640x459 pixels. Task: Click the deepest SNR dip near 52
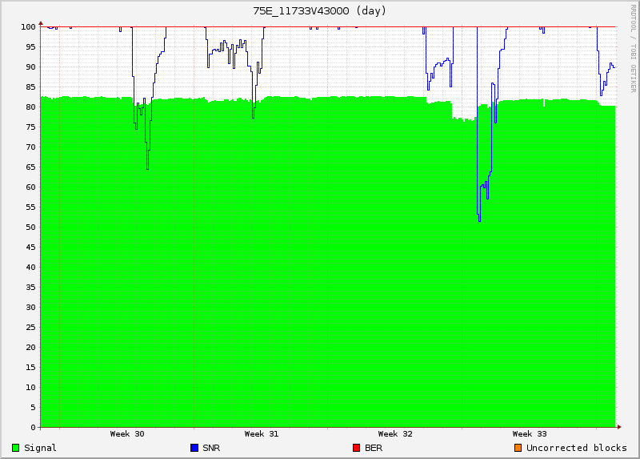[479, 221]
